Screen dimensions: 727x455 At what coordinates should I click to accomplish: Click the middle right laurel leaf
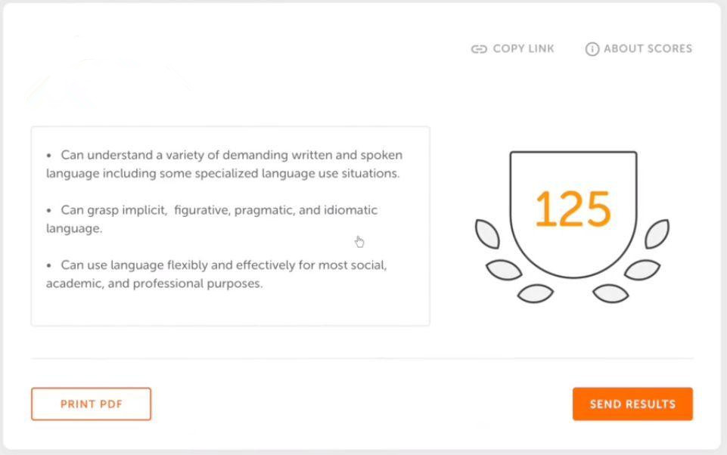(642, 270)
